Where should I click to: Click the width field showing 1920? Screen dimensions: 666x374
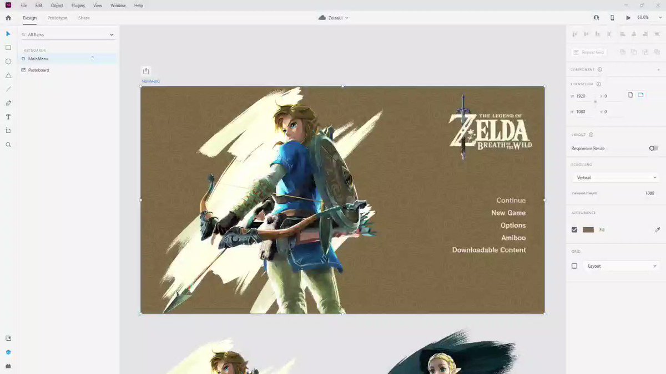585,96
